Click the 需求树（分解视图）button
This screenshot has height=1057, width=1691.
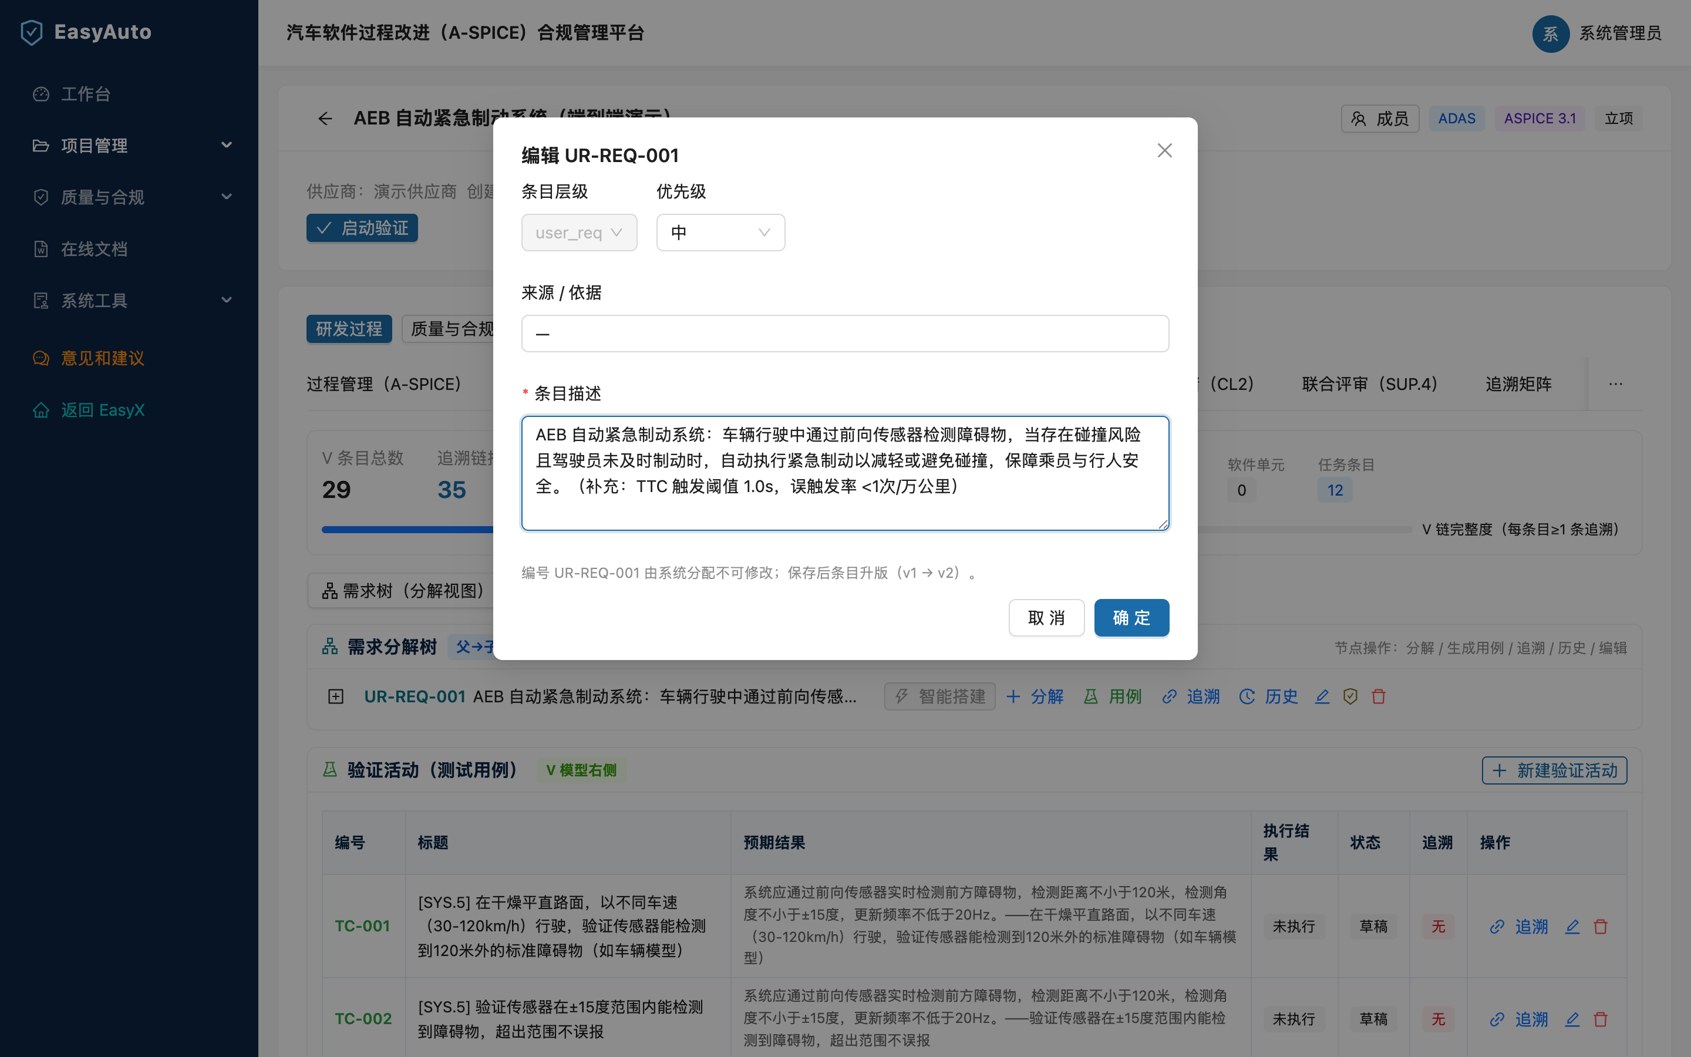402,591
